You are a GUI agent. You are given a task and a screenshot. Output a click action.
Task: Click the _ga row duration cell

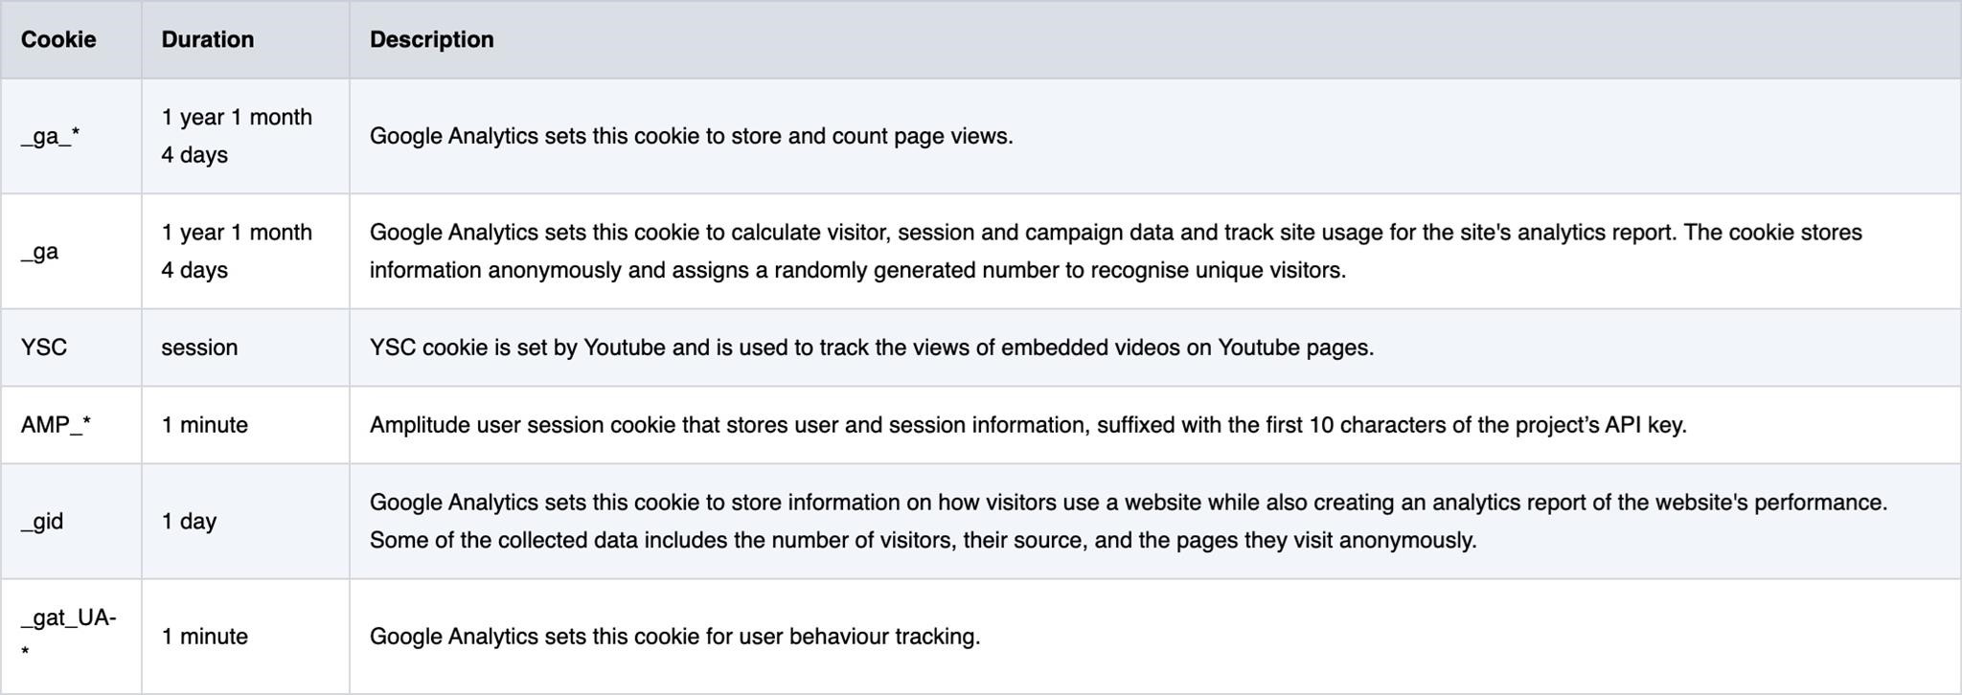(x=245, y=252)
